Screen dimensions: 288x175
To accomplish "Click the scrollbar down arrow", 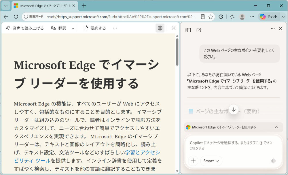I will click(x=177, y=171).
